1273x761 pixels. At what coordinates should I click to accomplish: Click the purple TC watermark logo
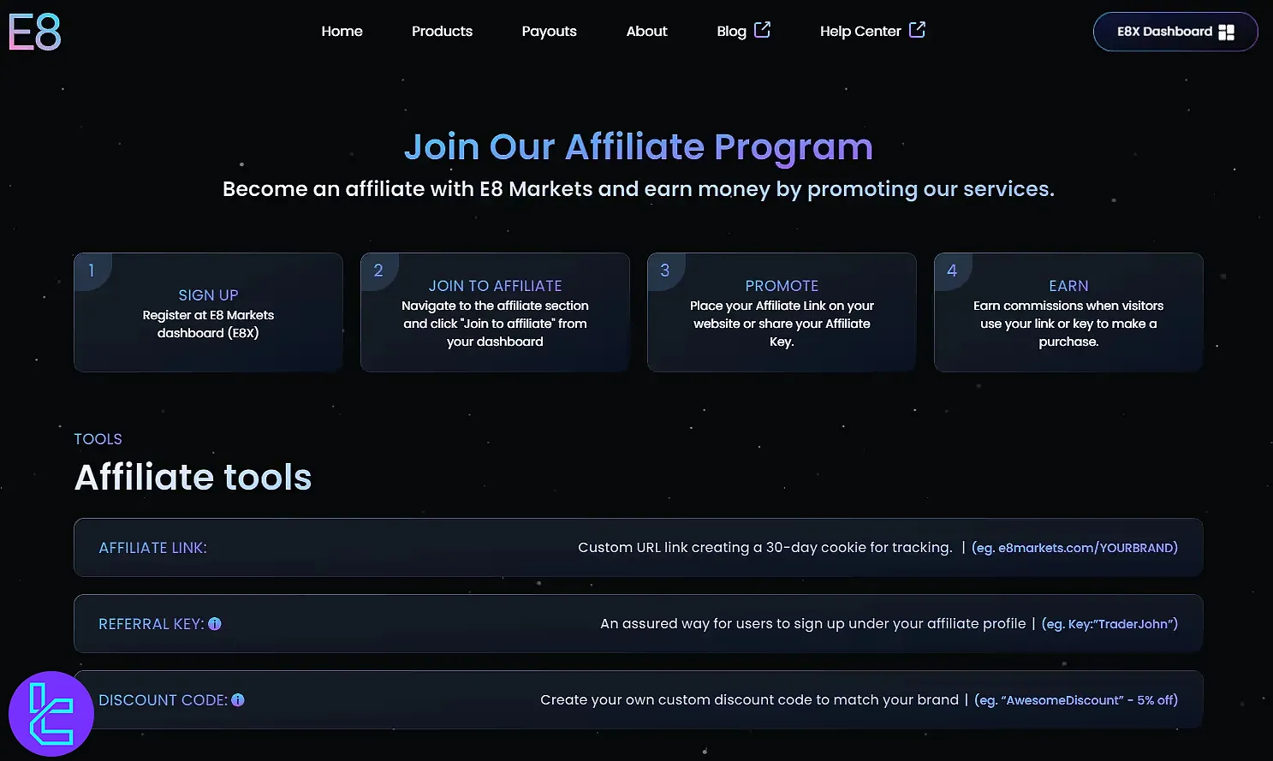[51, 713]
